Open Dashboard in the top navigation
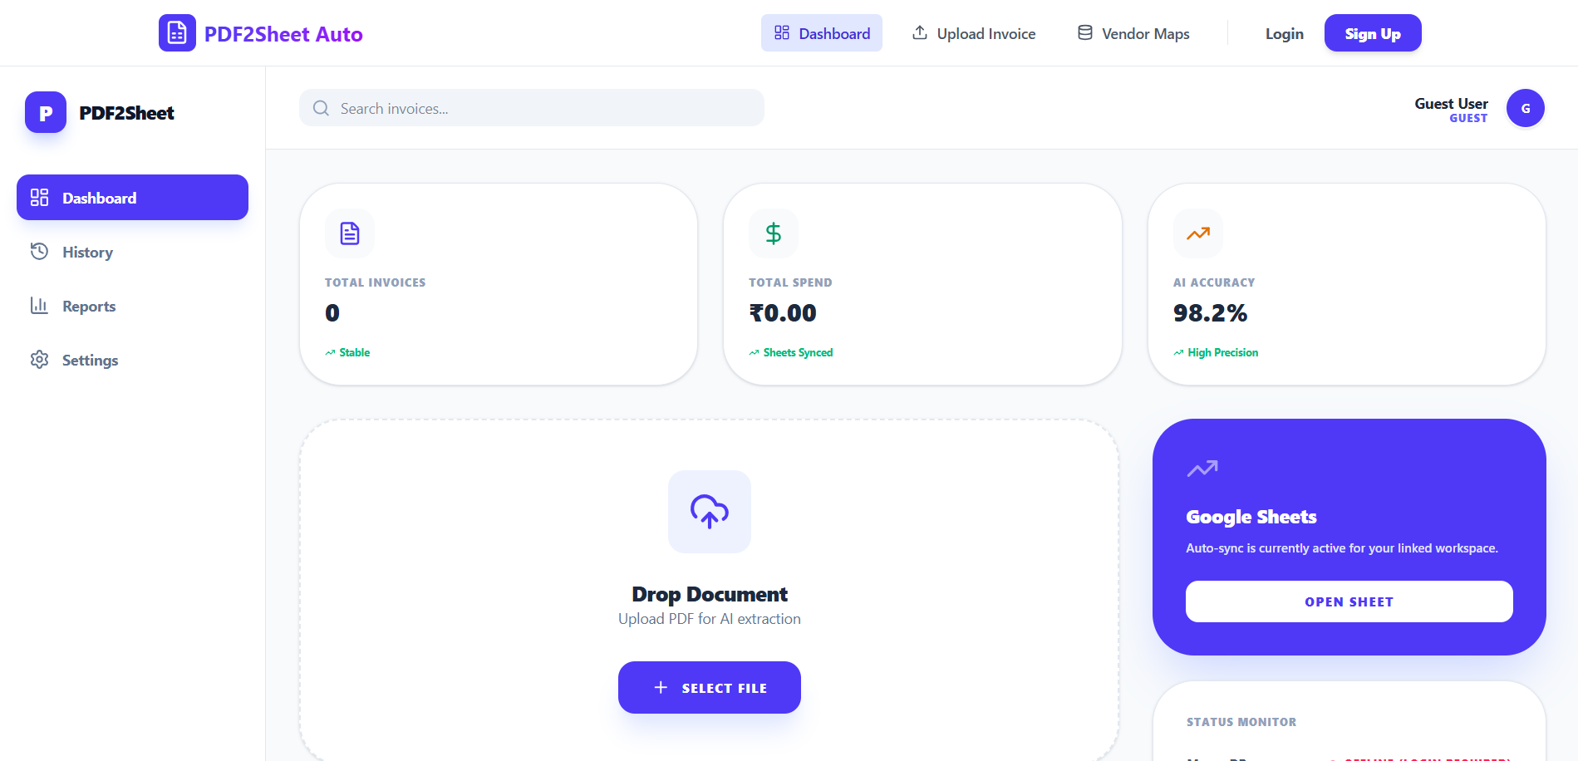The image size is (1578, 761). tap(821, 33)
